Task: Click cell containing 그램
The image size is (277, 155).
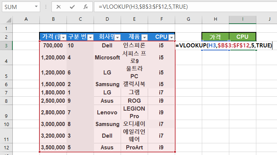Action: point(134,93)
